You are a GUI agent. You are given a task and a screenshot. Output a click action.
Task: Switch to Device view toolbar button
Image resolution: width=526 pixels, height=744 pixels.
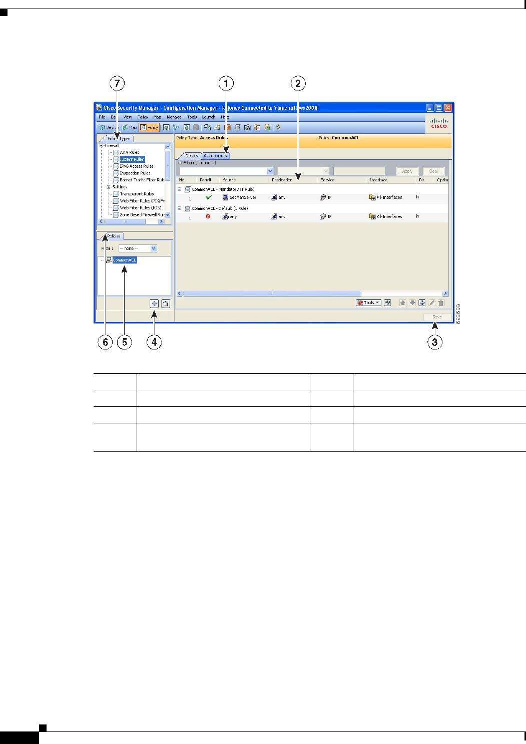tap(108, 127)
